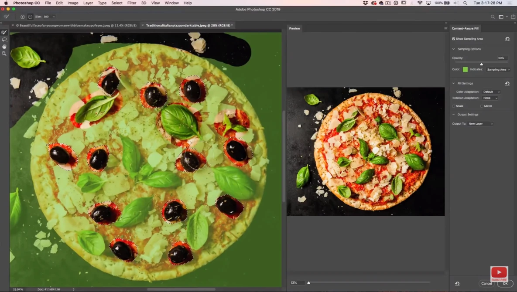Image resolution: width=517 pixels, height=292 pixels.
Task: Click the Size value field 380
Action: 47,17
